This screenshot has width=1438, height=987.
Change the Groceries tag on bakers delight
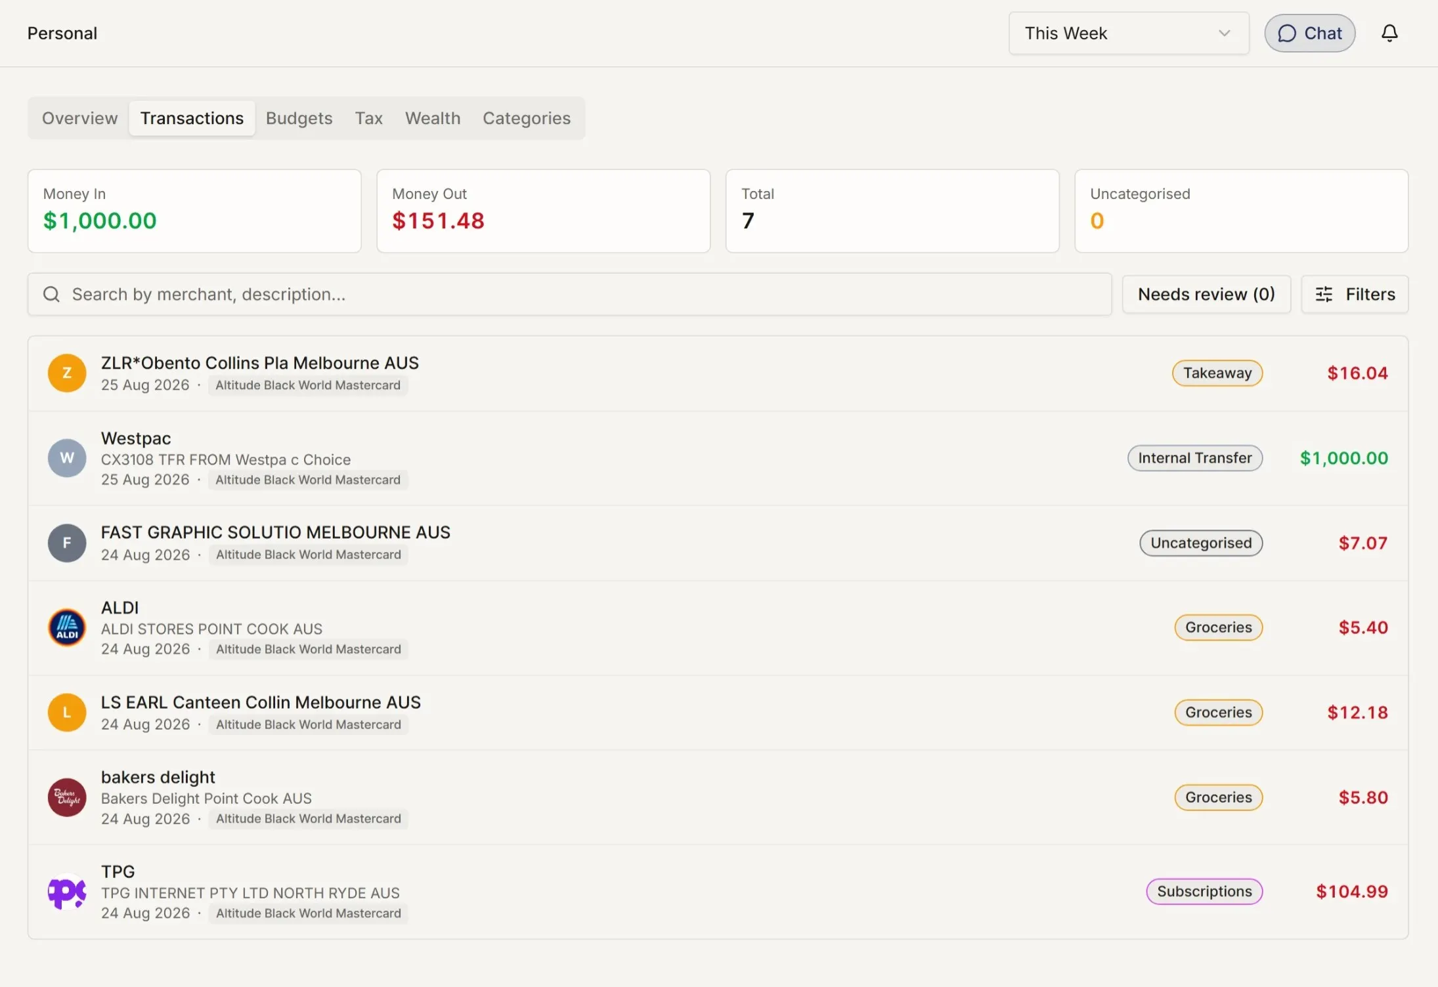pos(1219,797)
